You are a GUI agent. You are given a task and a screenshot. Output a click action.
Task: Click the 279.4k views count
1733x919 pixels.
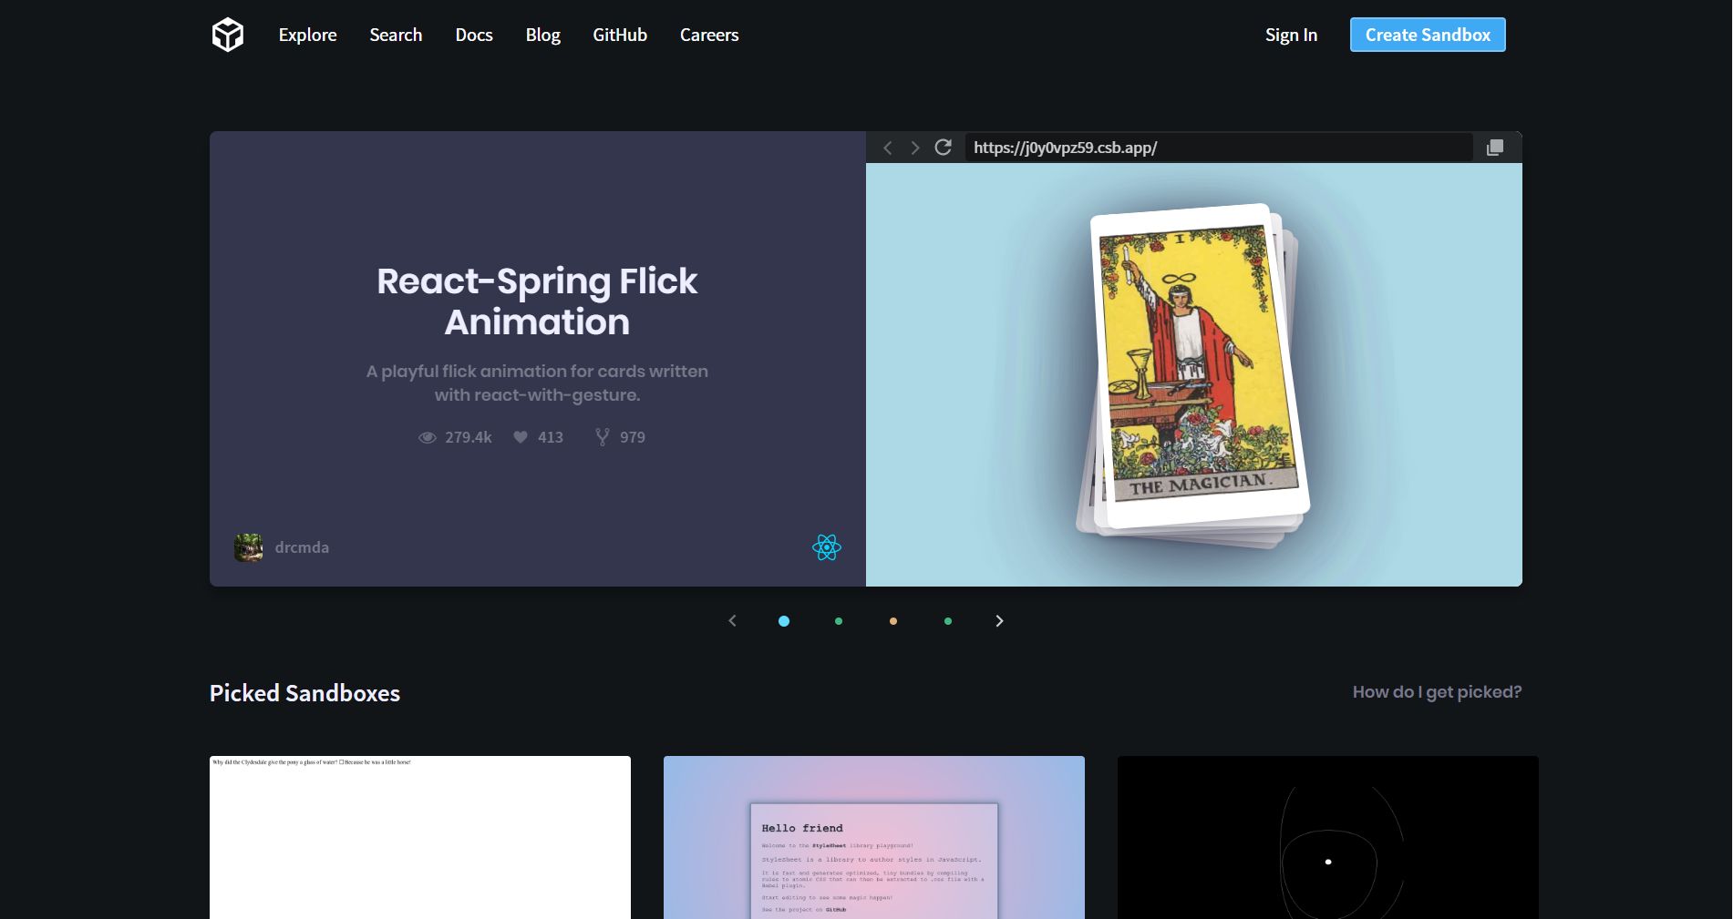pyautogui.click(x=469, y=437)
